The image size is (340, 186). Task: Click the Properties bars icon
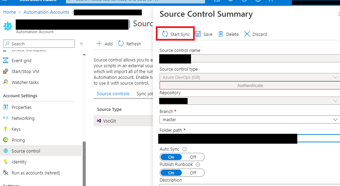point(5,107)
